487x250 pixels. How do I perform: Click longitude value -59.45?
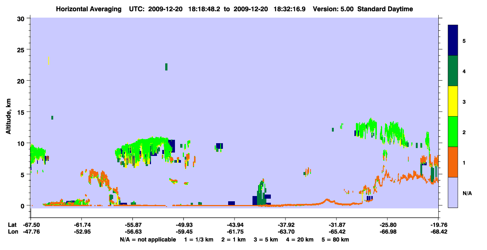tap(184, 232)
